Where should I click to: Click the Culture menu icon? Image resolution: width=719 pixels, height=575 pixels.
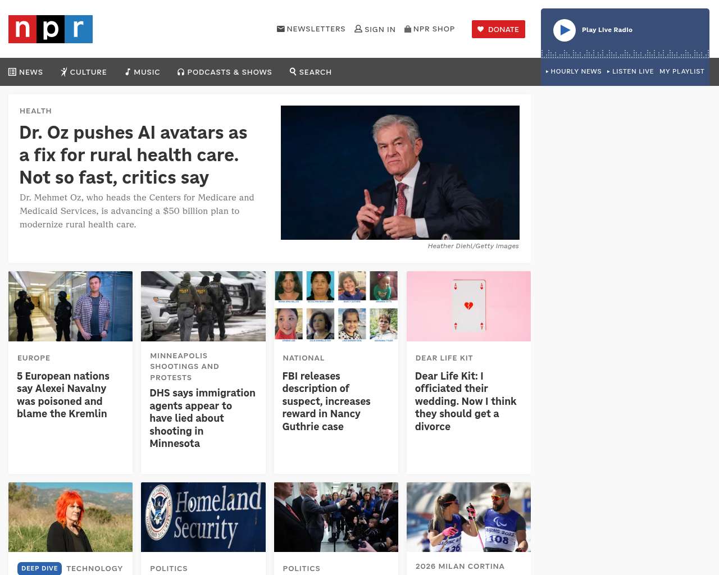click(x=64, y=72)
